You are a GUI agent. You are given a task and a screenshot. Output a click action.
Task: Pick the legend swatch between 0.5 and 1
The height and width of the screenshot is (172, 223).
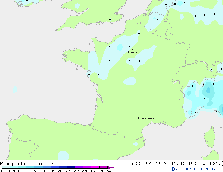[x=14, y=167]
